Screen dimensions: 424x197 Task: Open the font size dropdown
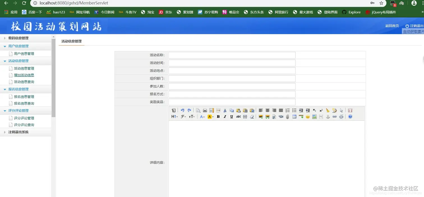[x=192, y=117]
